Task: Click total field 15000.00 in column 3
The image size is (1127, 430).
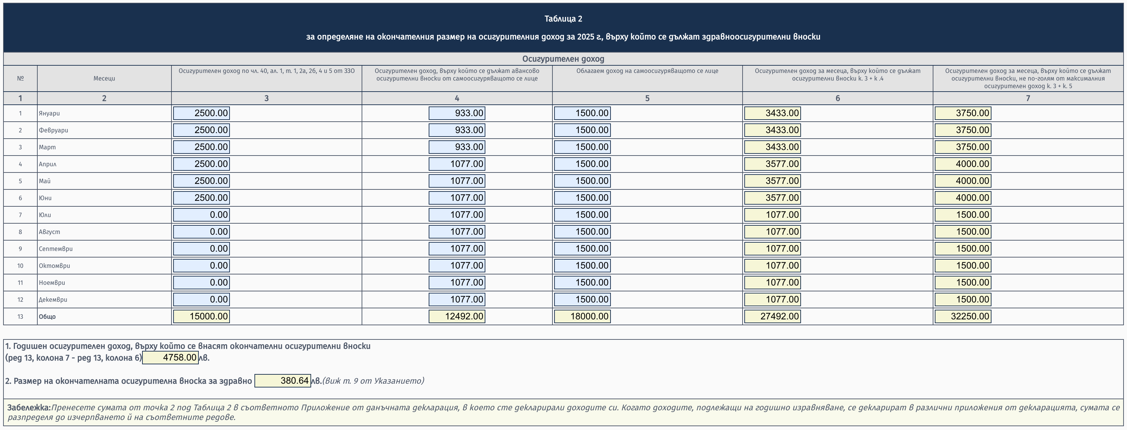Action: (201, 316)
